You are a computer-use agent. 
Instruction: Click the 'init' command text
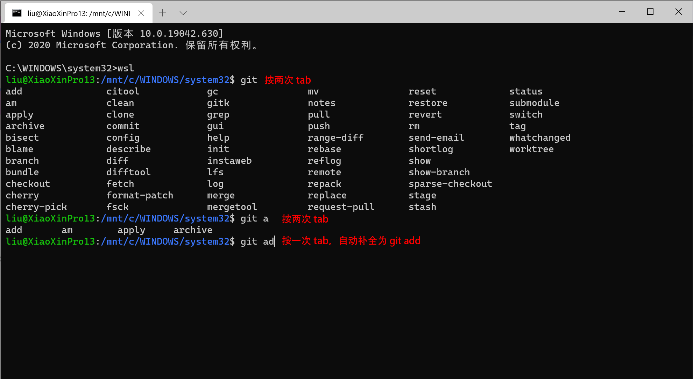click(x=218, y=149)
